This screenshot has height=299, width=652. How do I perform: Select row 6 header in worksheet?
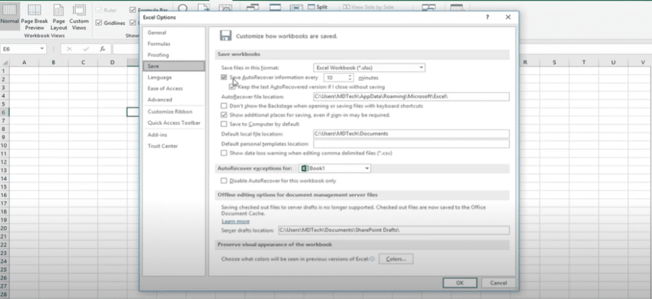point(4,112)
